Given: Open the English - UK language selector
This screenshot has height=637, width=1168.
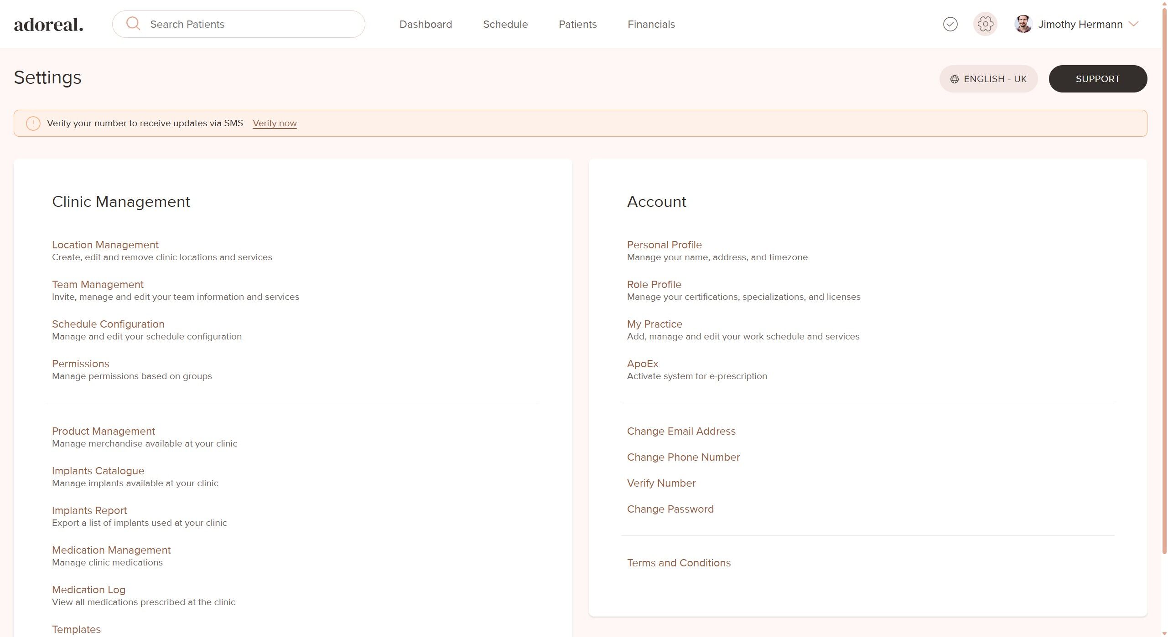Looking at the screenshot, I should pos(988,79).
